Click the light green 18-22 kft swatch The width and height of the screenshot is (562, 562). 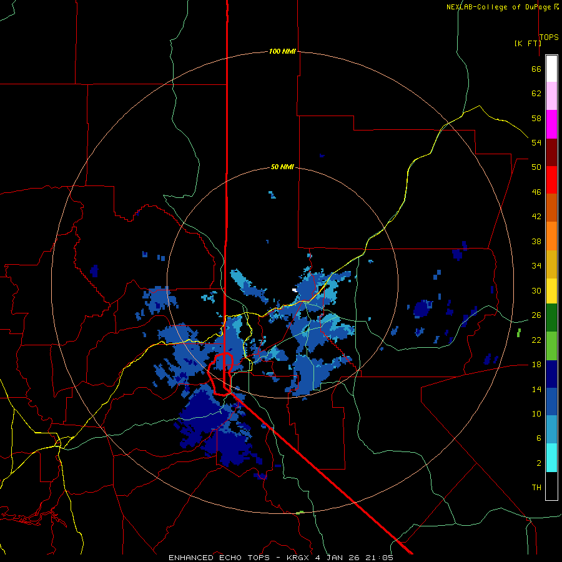click(551, 346)
